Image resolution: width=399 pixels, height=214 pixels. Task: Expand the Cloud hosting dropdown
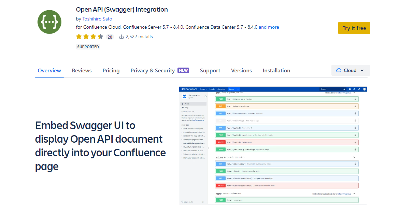[351, 70]
